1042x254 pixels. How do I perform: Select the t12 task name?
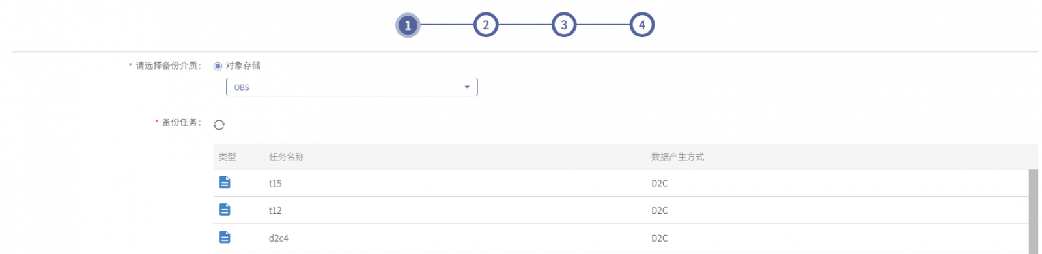tap(275, 210)
